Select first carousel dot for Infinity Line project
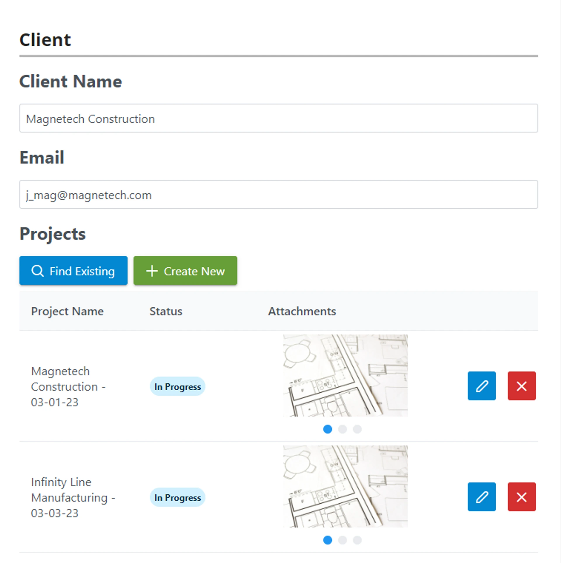 [328, 540]
